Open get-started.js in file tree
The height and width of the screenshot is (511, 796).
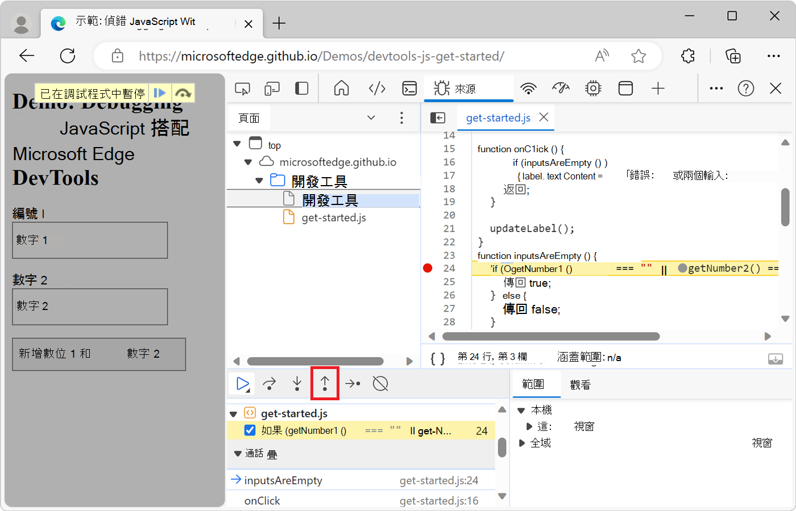(334, 217)
